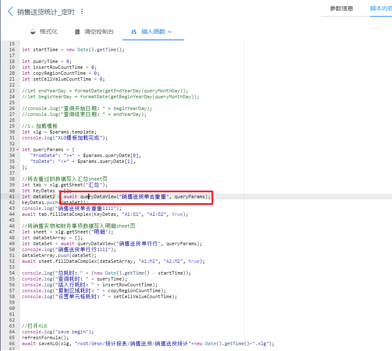This screenshot has width=392, height=351.
Task: Click the string "销售送货单行行" on line 49
Action: [x=138, y=244]
